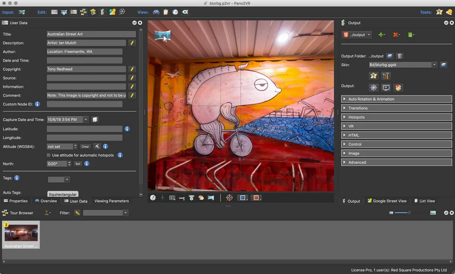The image size is (455, 274).
Task: Click the compass icon below the viewer
Action: click(153, 198)
